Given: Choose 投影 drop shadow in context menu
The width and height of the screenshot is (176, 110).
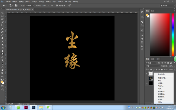Looking at the screenshot, I should click(164, 102).
